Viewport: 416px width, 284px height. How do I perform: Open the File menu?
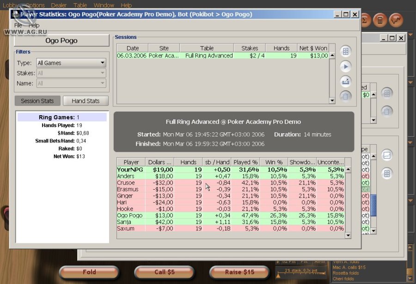18,25
